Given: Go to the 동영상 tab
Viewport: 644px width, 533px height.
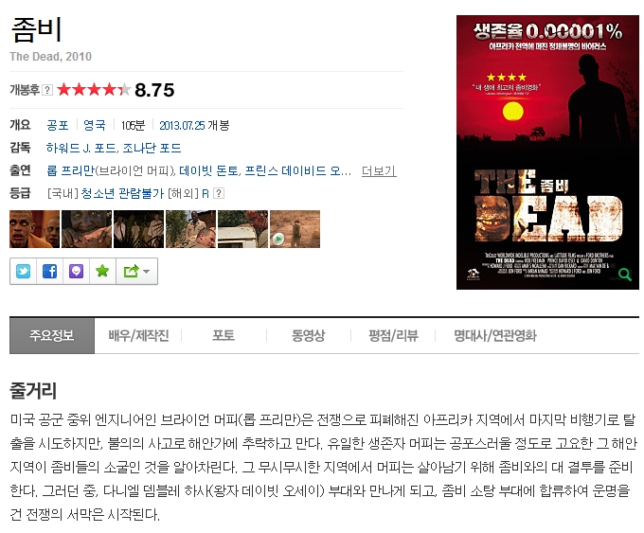Looking at the screenshot, I should (308, 335).
